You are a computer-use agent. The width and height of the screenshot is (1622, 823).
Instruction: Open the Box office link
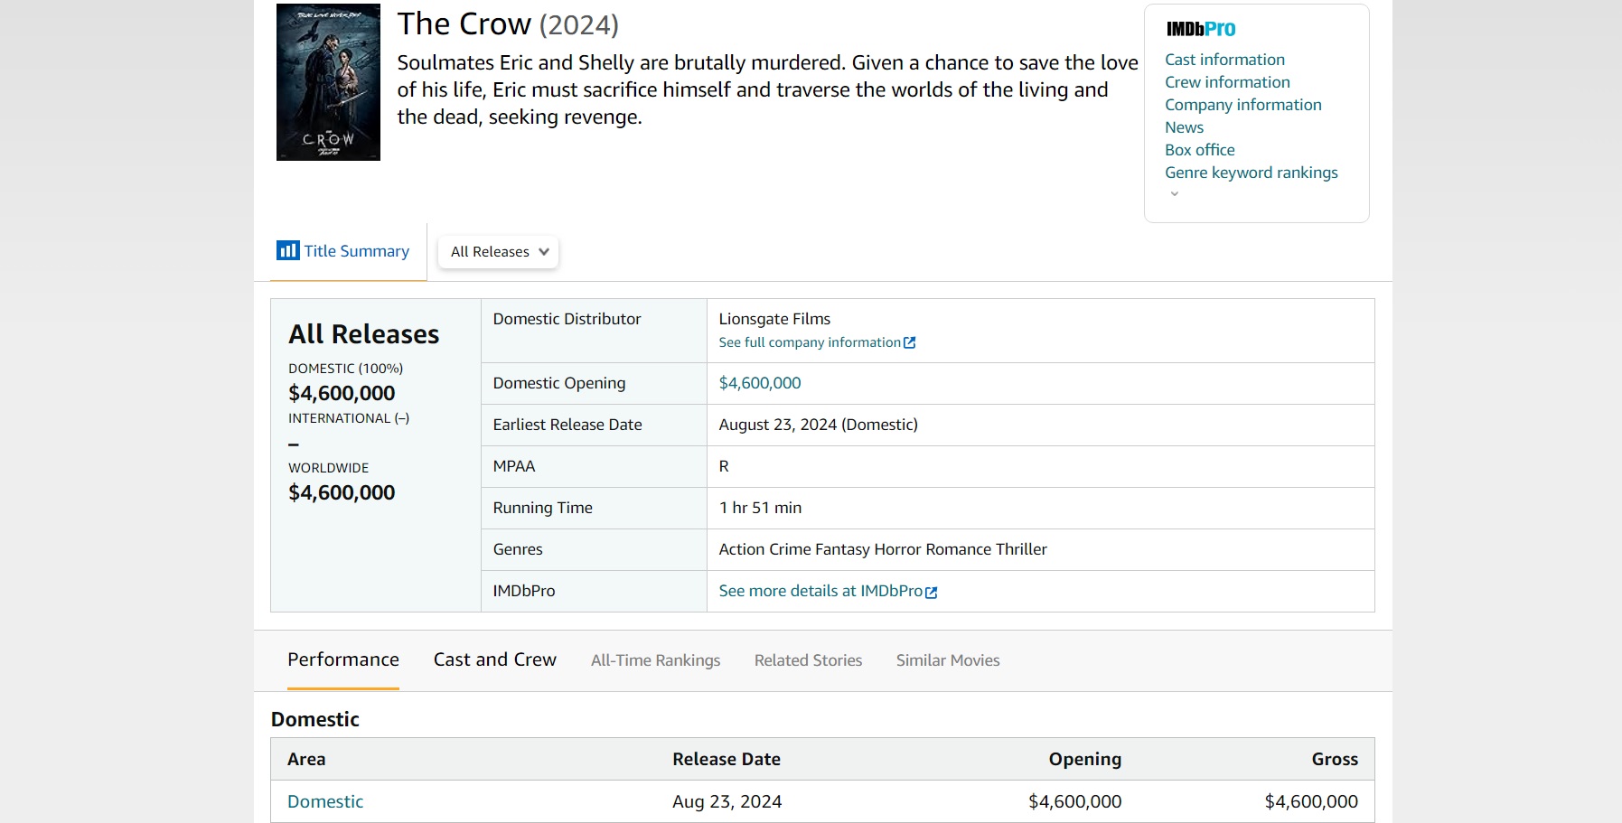tap(1199, 150)
